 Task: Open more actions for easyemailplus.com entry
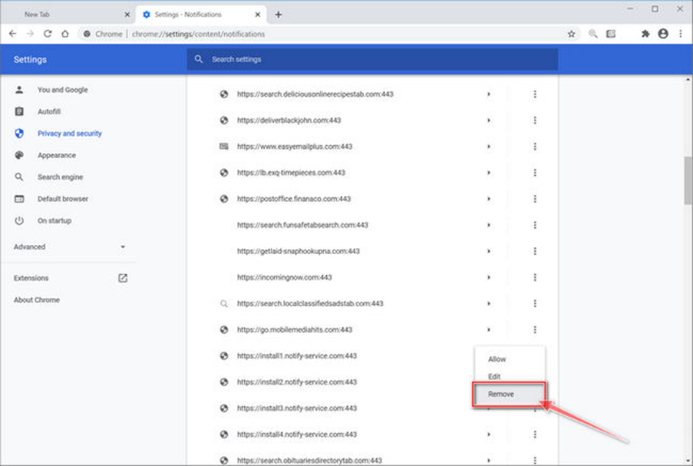click(x=535, y=147)
